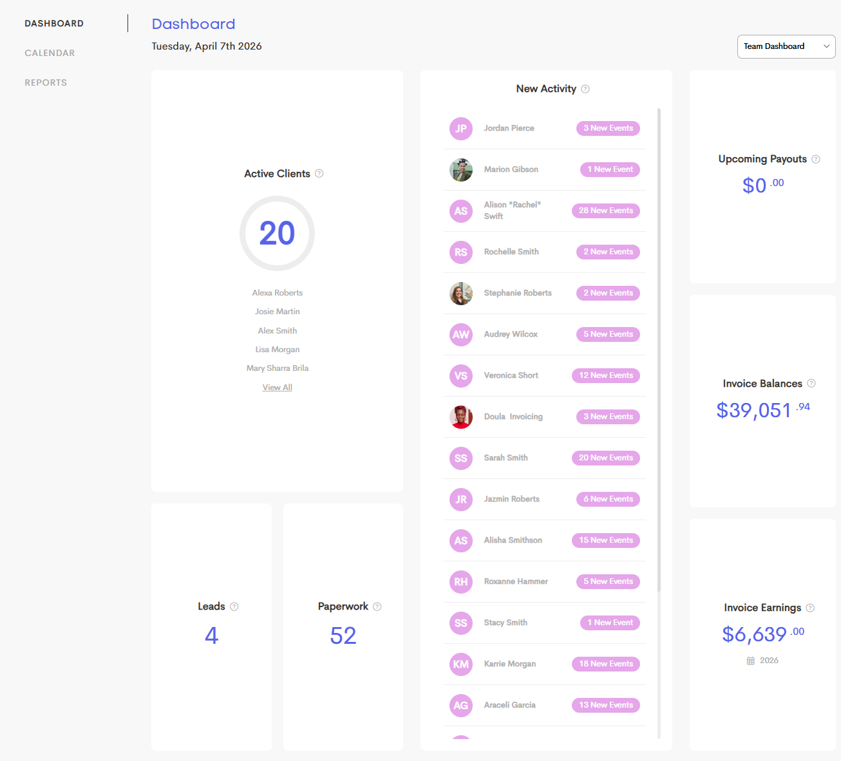Image resolution: width=841 pixels, height=761 pixels.
Task: Open the Active Clients help icon
Action: (x=319, y=173)
